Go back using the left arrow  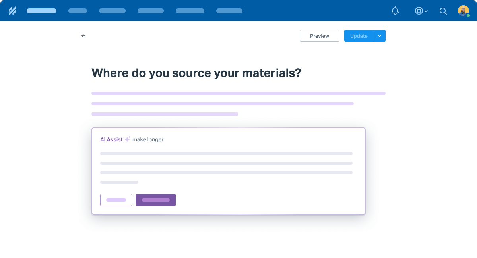click(83, 36)
